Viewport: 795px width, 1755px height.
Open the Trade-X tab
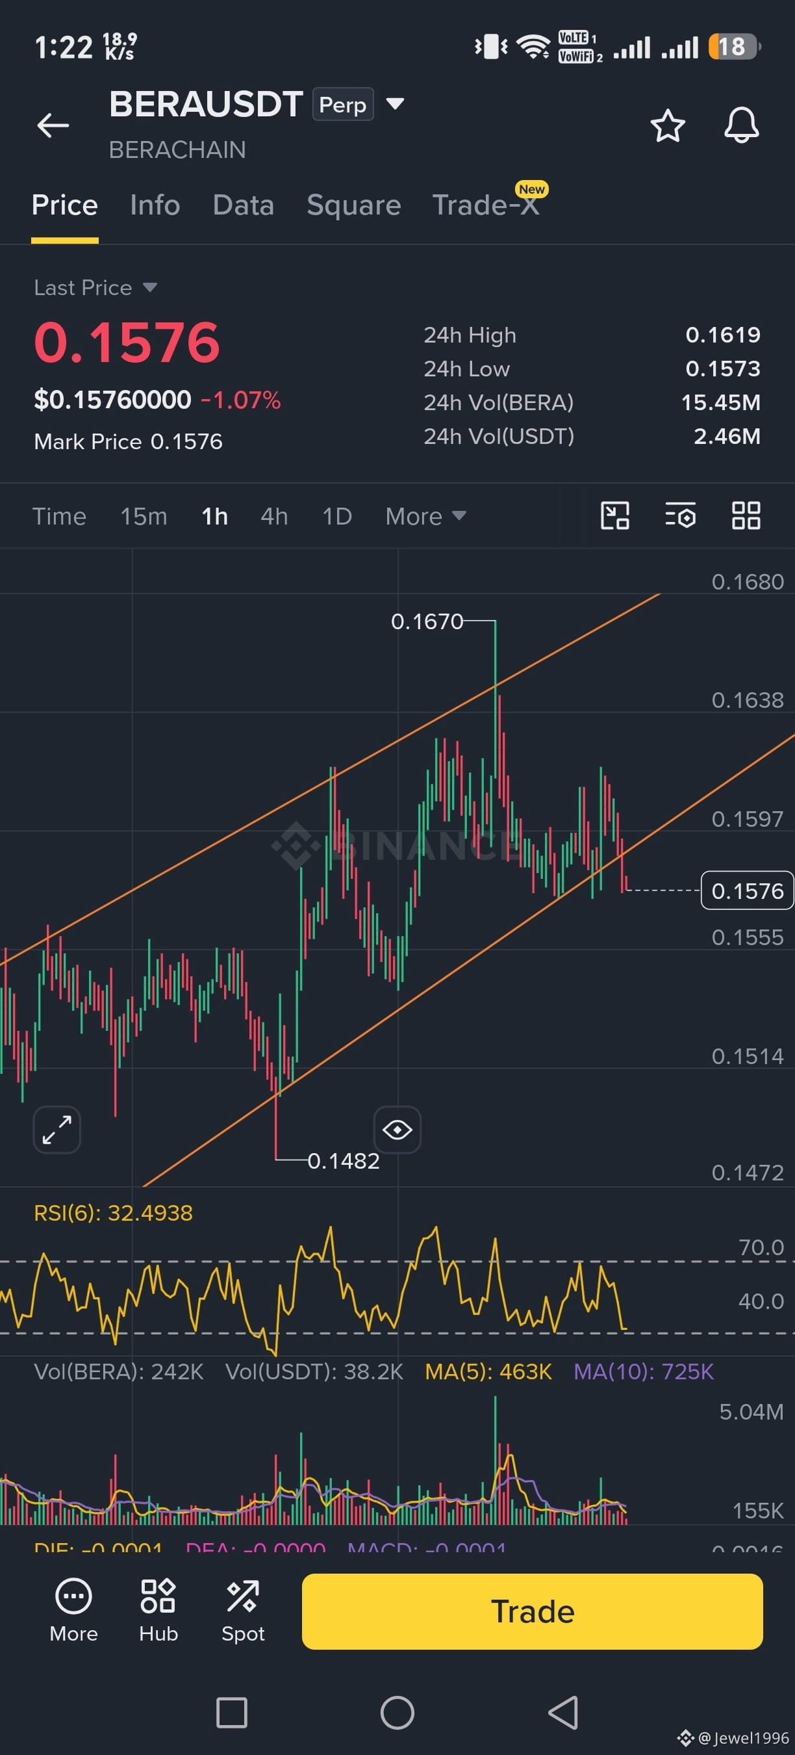[486, 205]
